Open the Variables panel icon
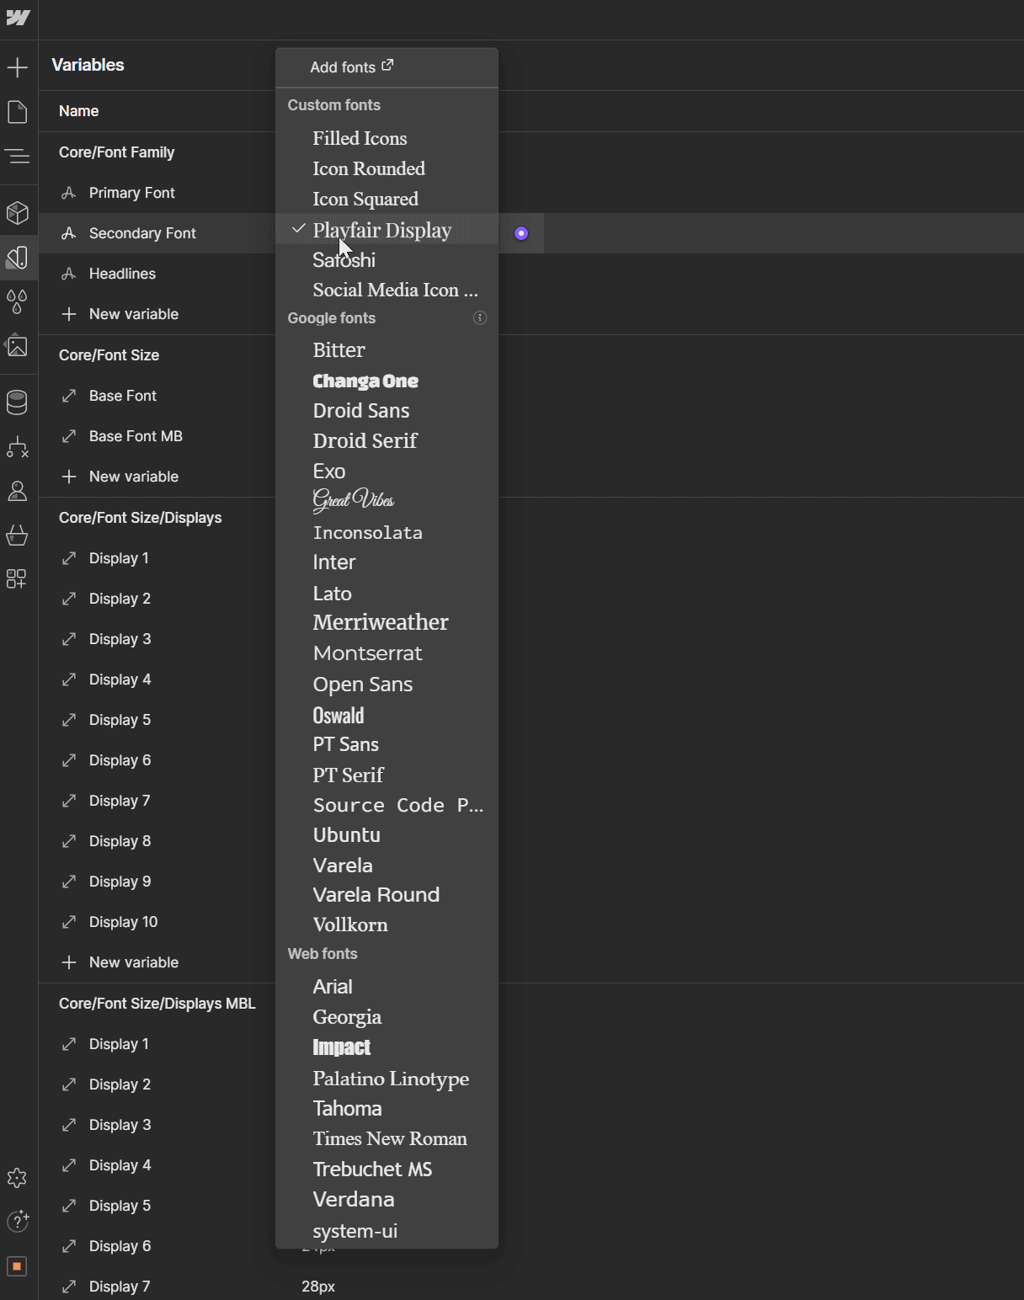Screen dimensions: 1024x1300 pos(18,258)
